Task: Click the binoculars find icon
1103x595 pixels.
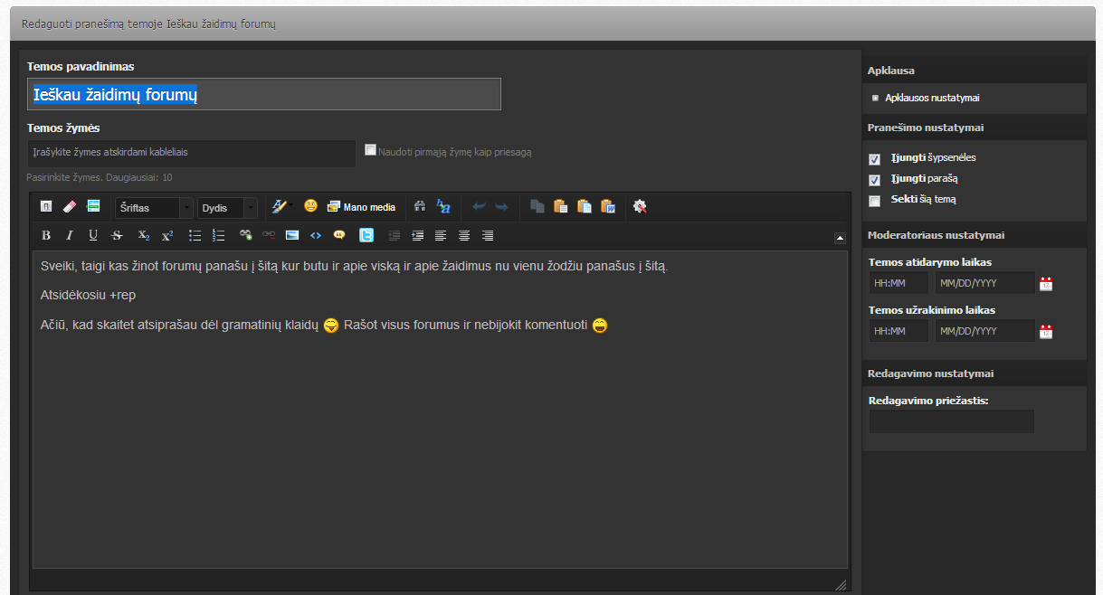Action: click(420, 207)
